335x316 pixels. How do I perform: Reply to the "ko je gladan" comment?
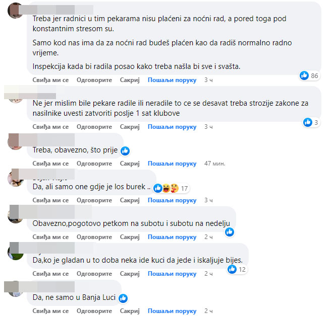[x=94, y=274]
